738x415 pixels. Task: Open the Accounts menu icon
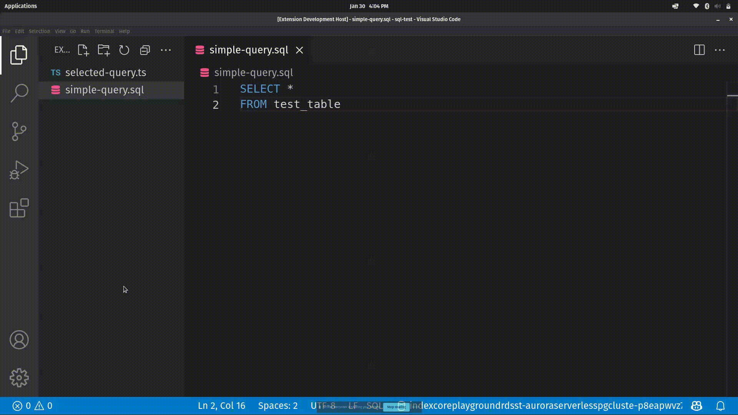19,340
